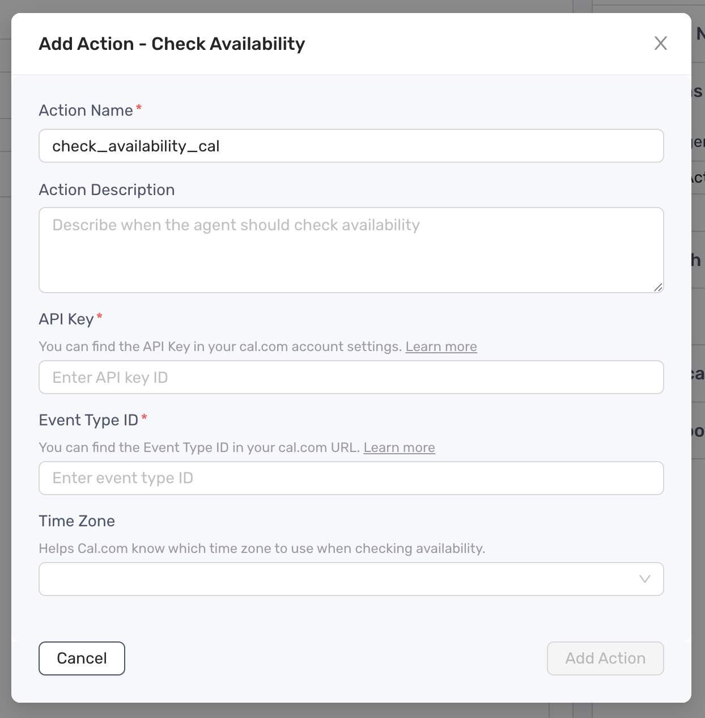Click the "Add Action - Check Availability" title
Screen dimensions: 705x718
(x=172, y=44)
